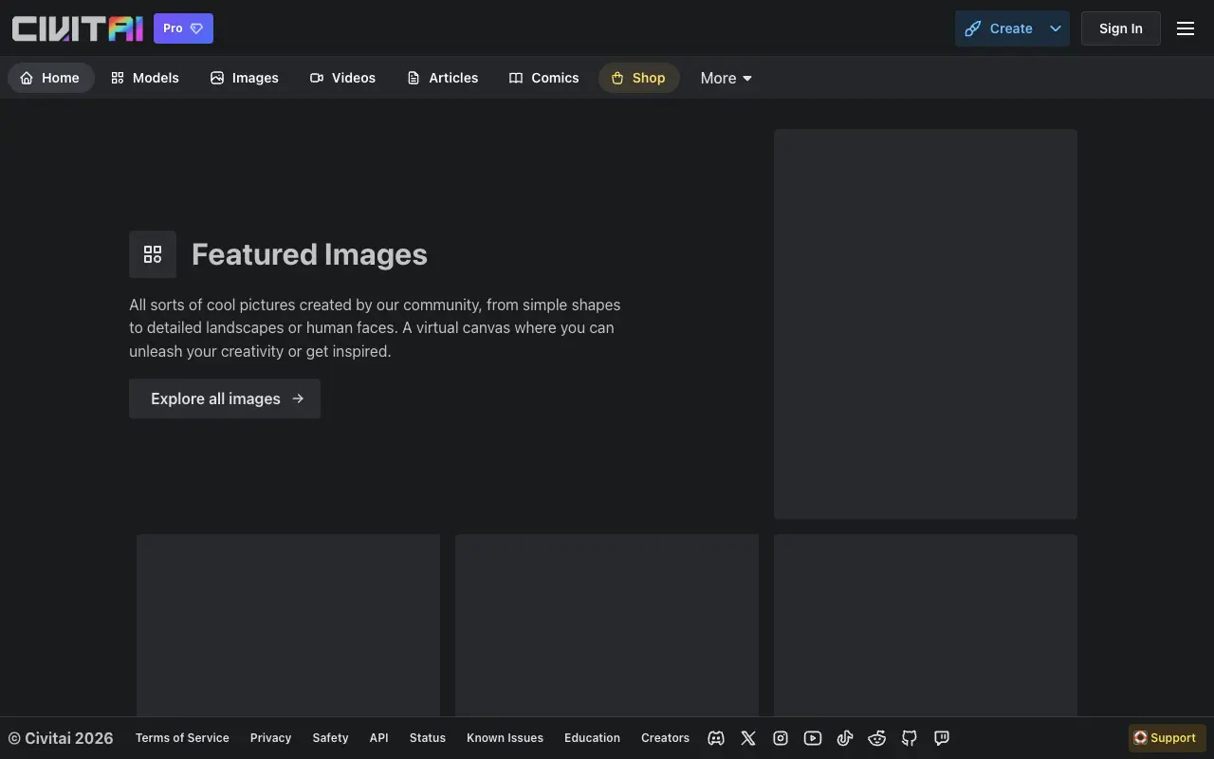
Task: Open the Creators footer link
Action: [665, 738]
